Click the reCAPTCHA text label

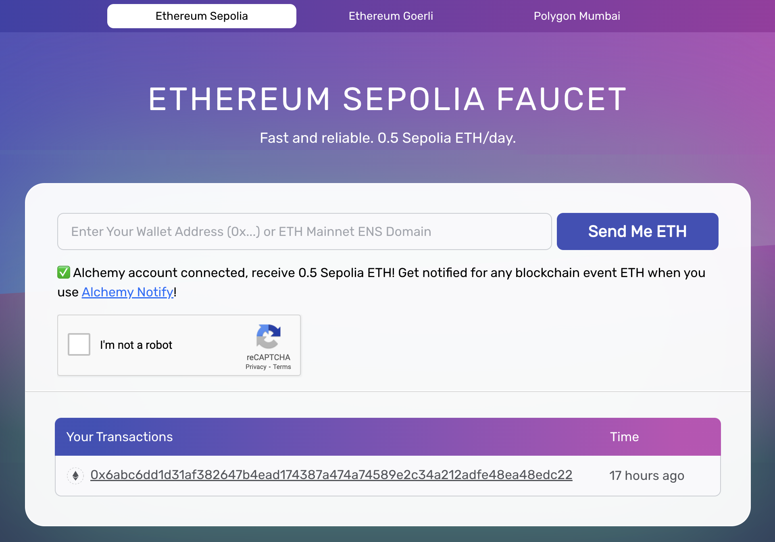(268, 357)
